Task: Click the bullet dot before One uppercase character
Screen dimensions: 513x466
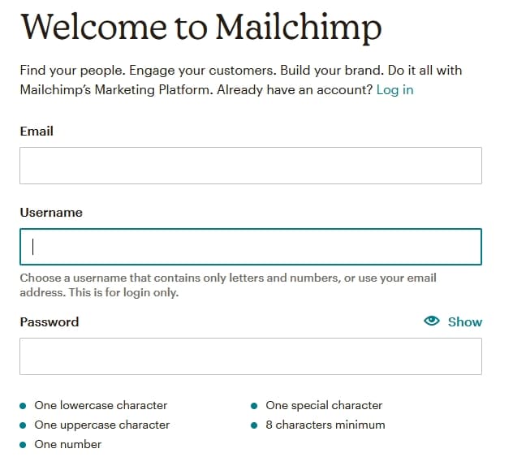Action: 23,425
